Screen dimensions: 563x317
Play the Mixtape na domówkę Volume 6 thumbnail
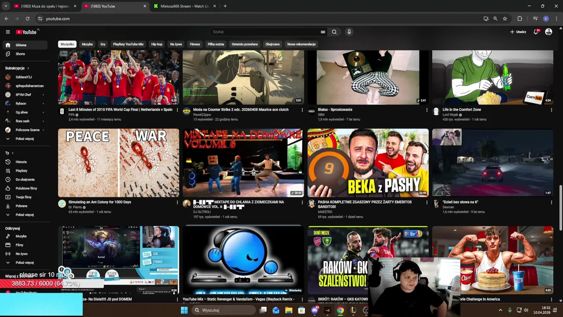tap(243, 162)
